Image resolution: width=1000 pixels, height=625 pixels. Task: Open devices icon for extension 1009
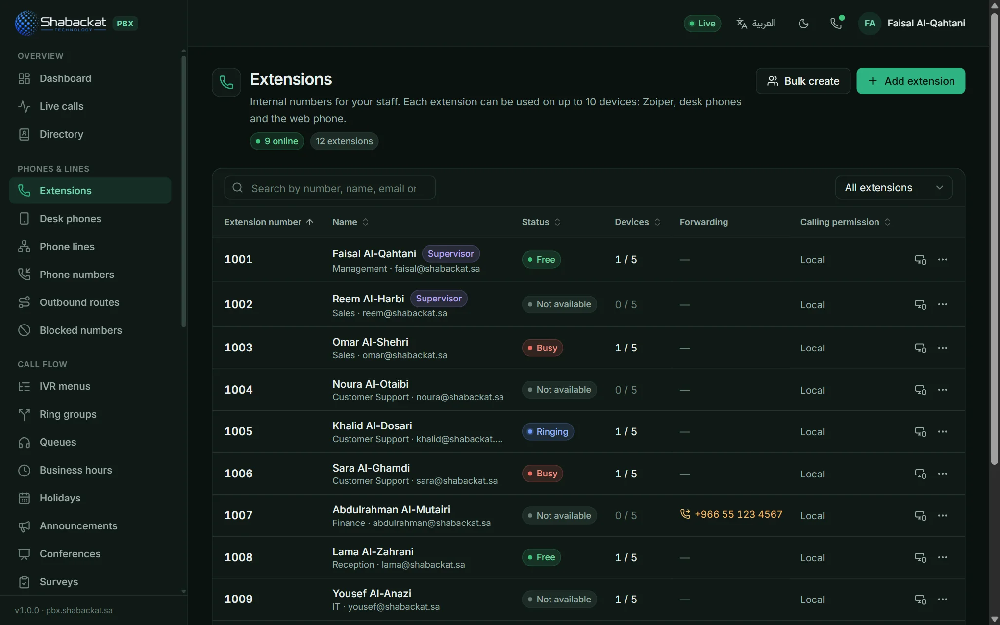pos(921,600)
